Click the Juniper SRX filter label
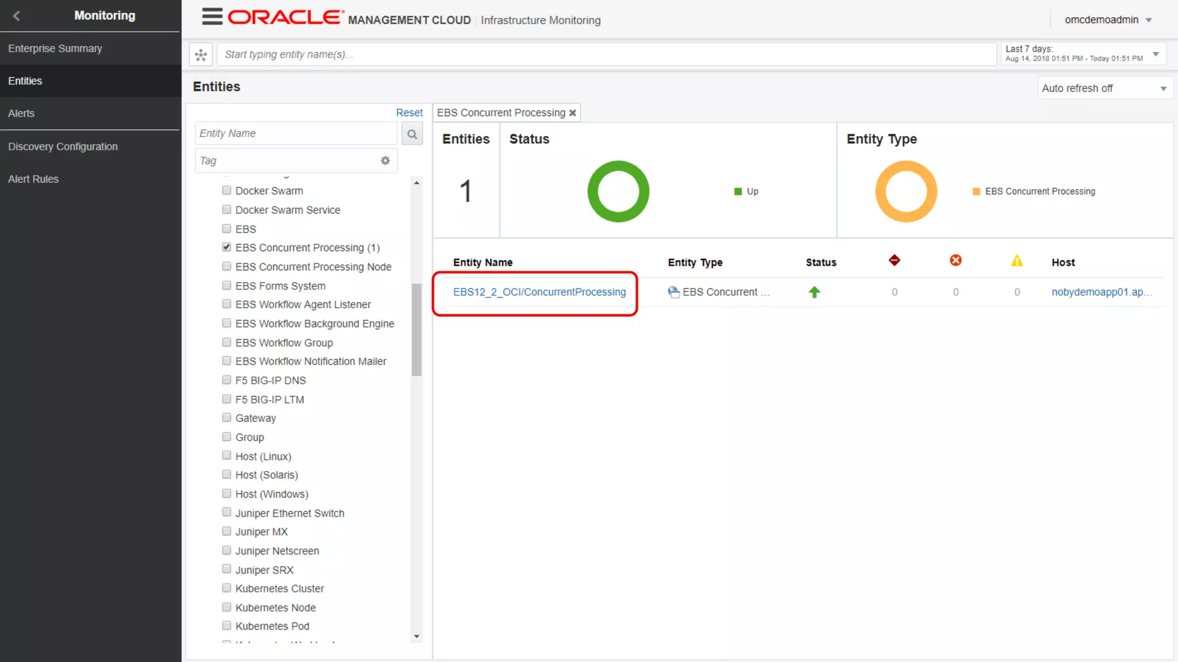Viewport: 1178px width, 662px height. point(264,570)
